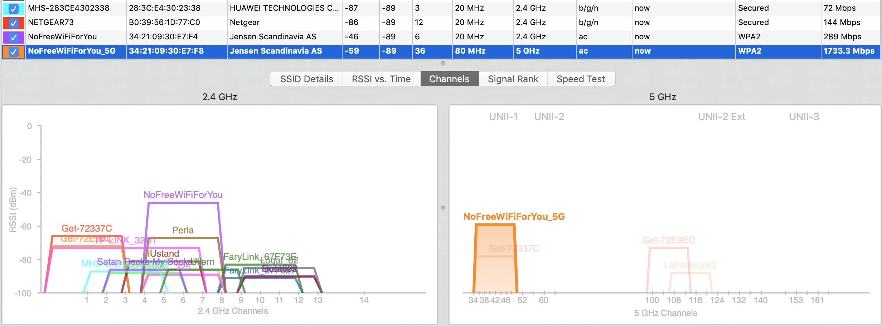This screenshot has width=882, height=326.
Task: Click BSSID 34:21:09:30:E7:F4
Action: click(x=163, y=36)
